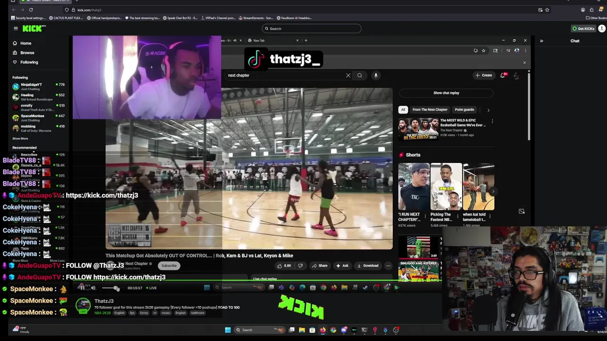Select From The Next Chapter chip

[x=430, y=110]
